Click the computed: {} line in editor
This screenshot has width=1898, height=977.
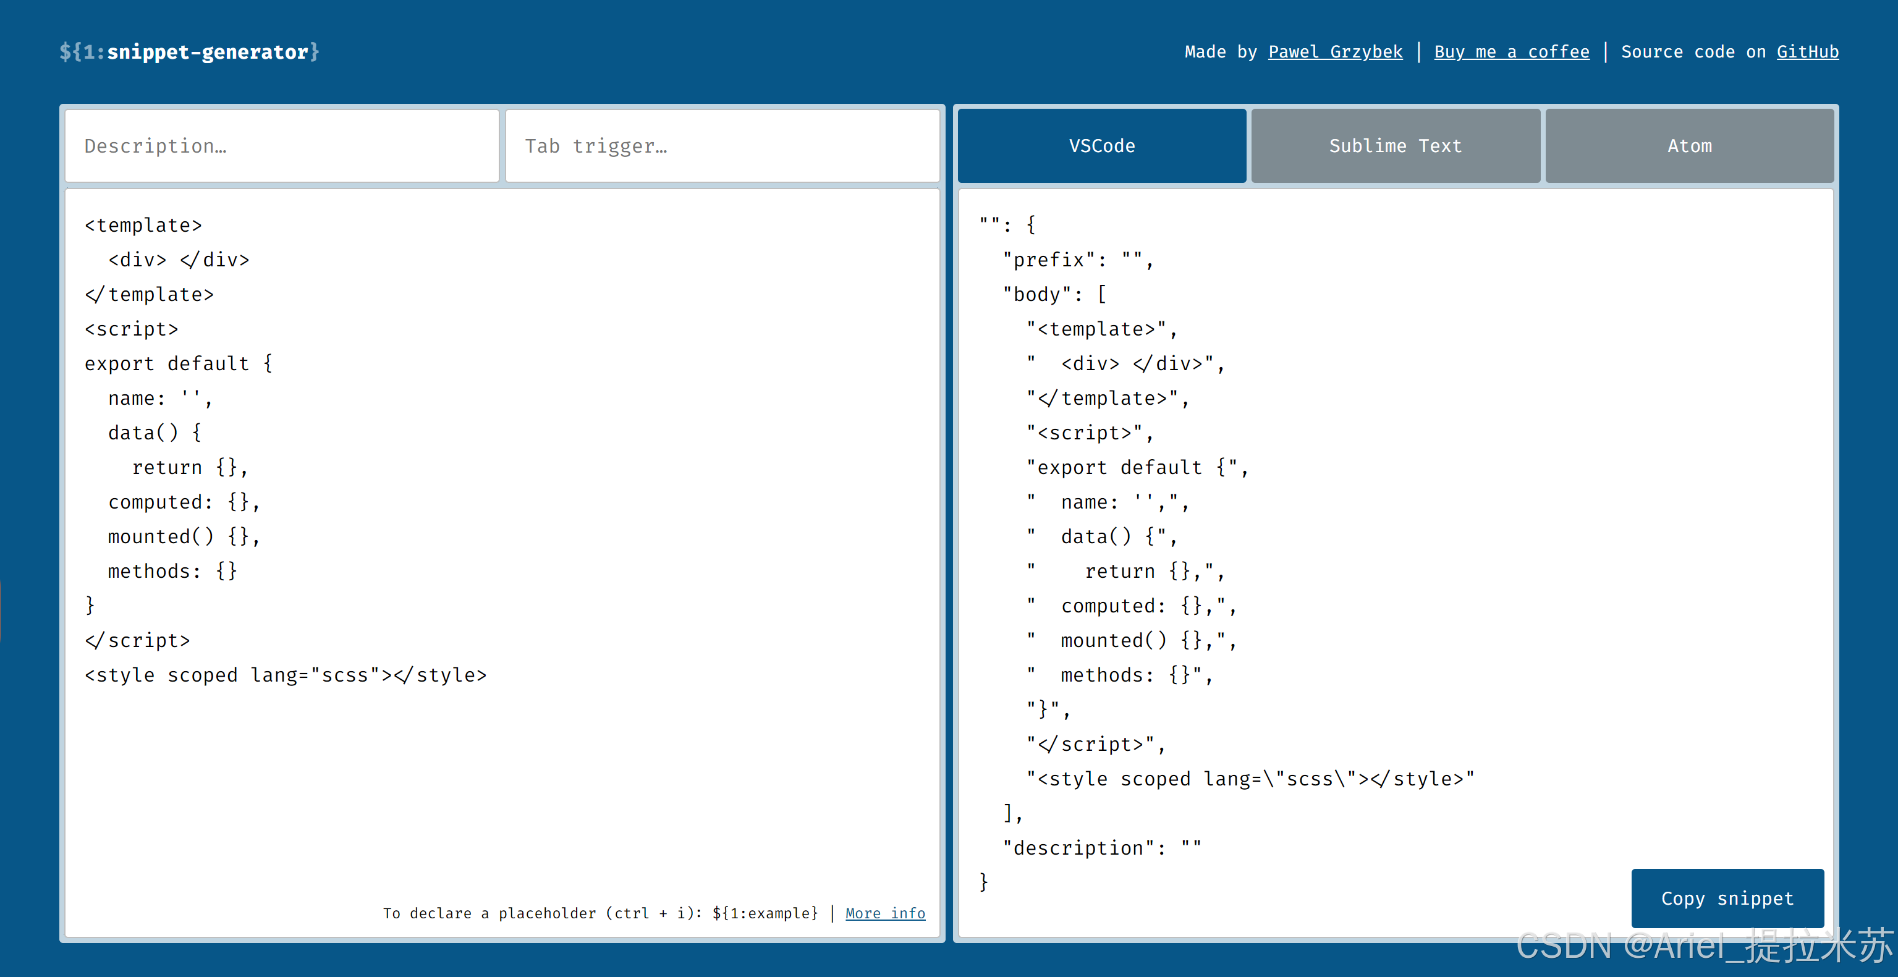coord(184,502)
